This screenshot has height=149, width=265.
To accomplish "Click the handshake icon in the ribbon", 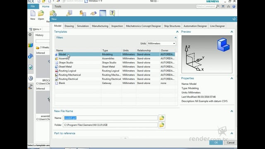I will tap(93, 13).
